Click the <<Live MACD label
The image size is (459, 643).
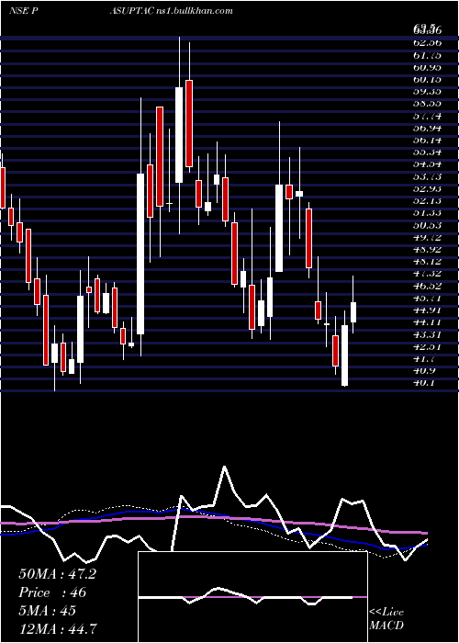[386, 619]
